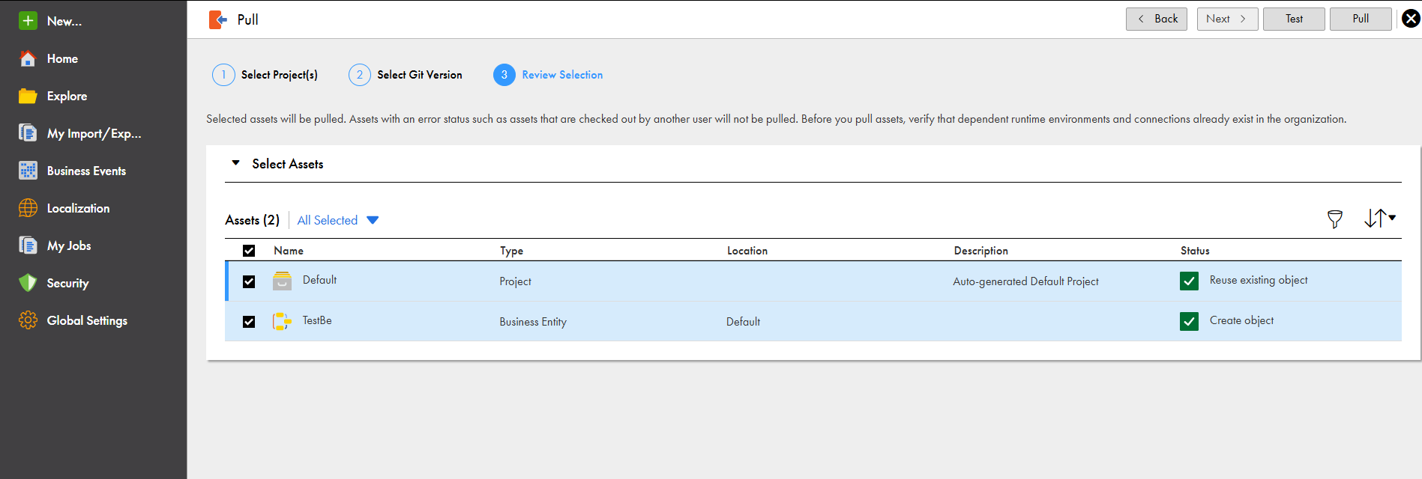The image size is (1422, 479).
Task: Click Reuse existing object status text
Action: tap(1259, 280)
